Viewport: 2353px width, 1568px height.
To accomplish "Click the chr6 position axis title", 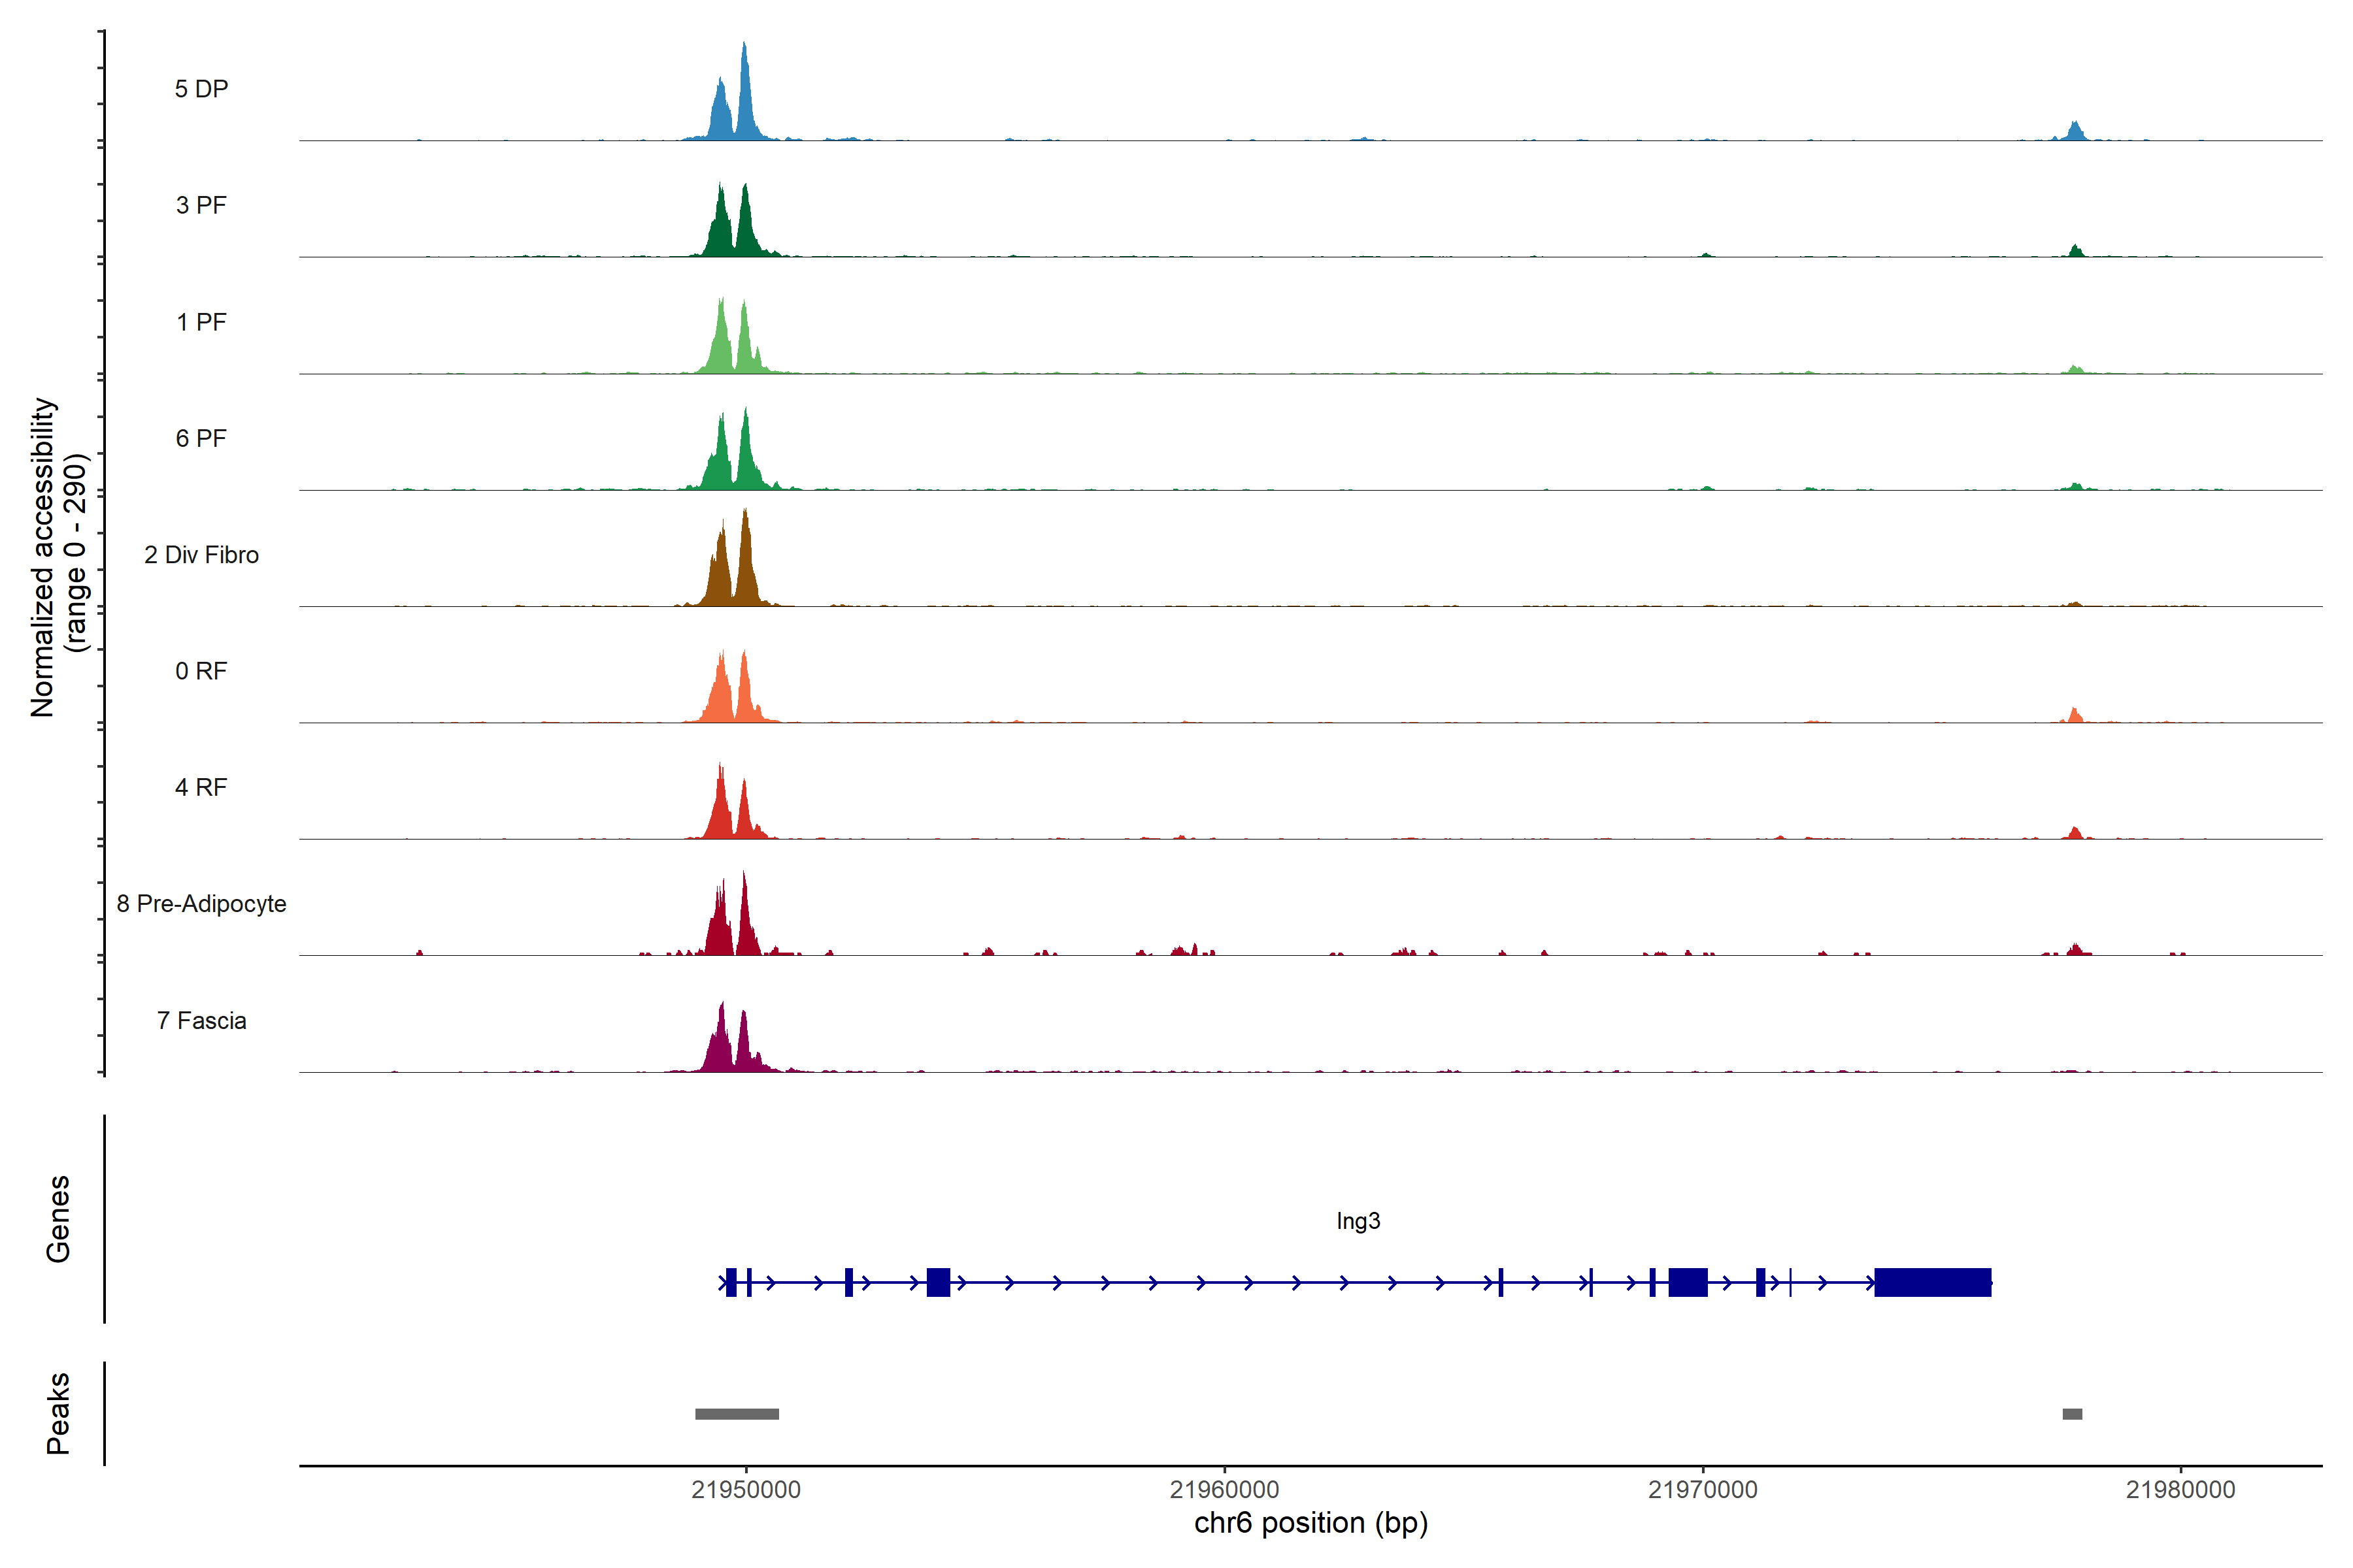I will (1310, 1523).
